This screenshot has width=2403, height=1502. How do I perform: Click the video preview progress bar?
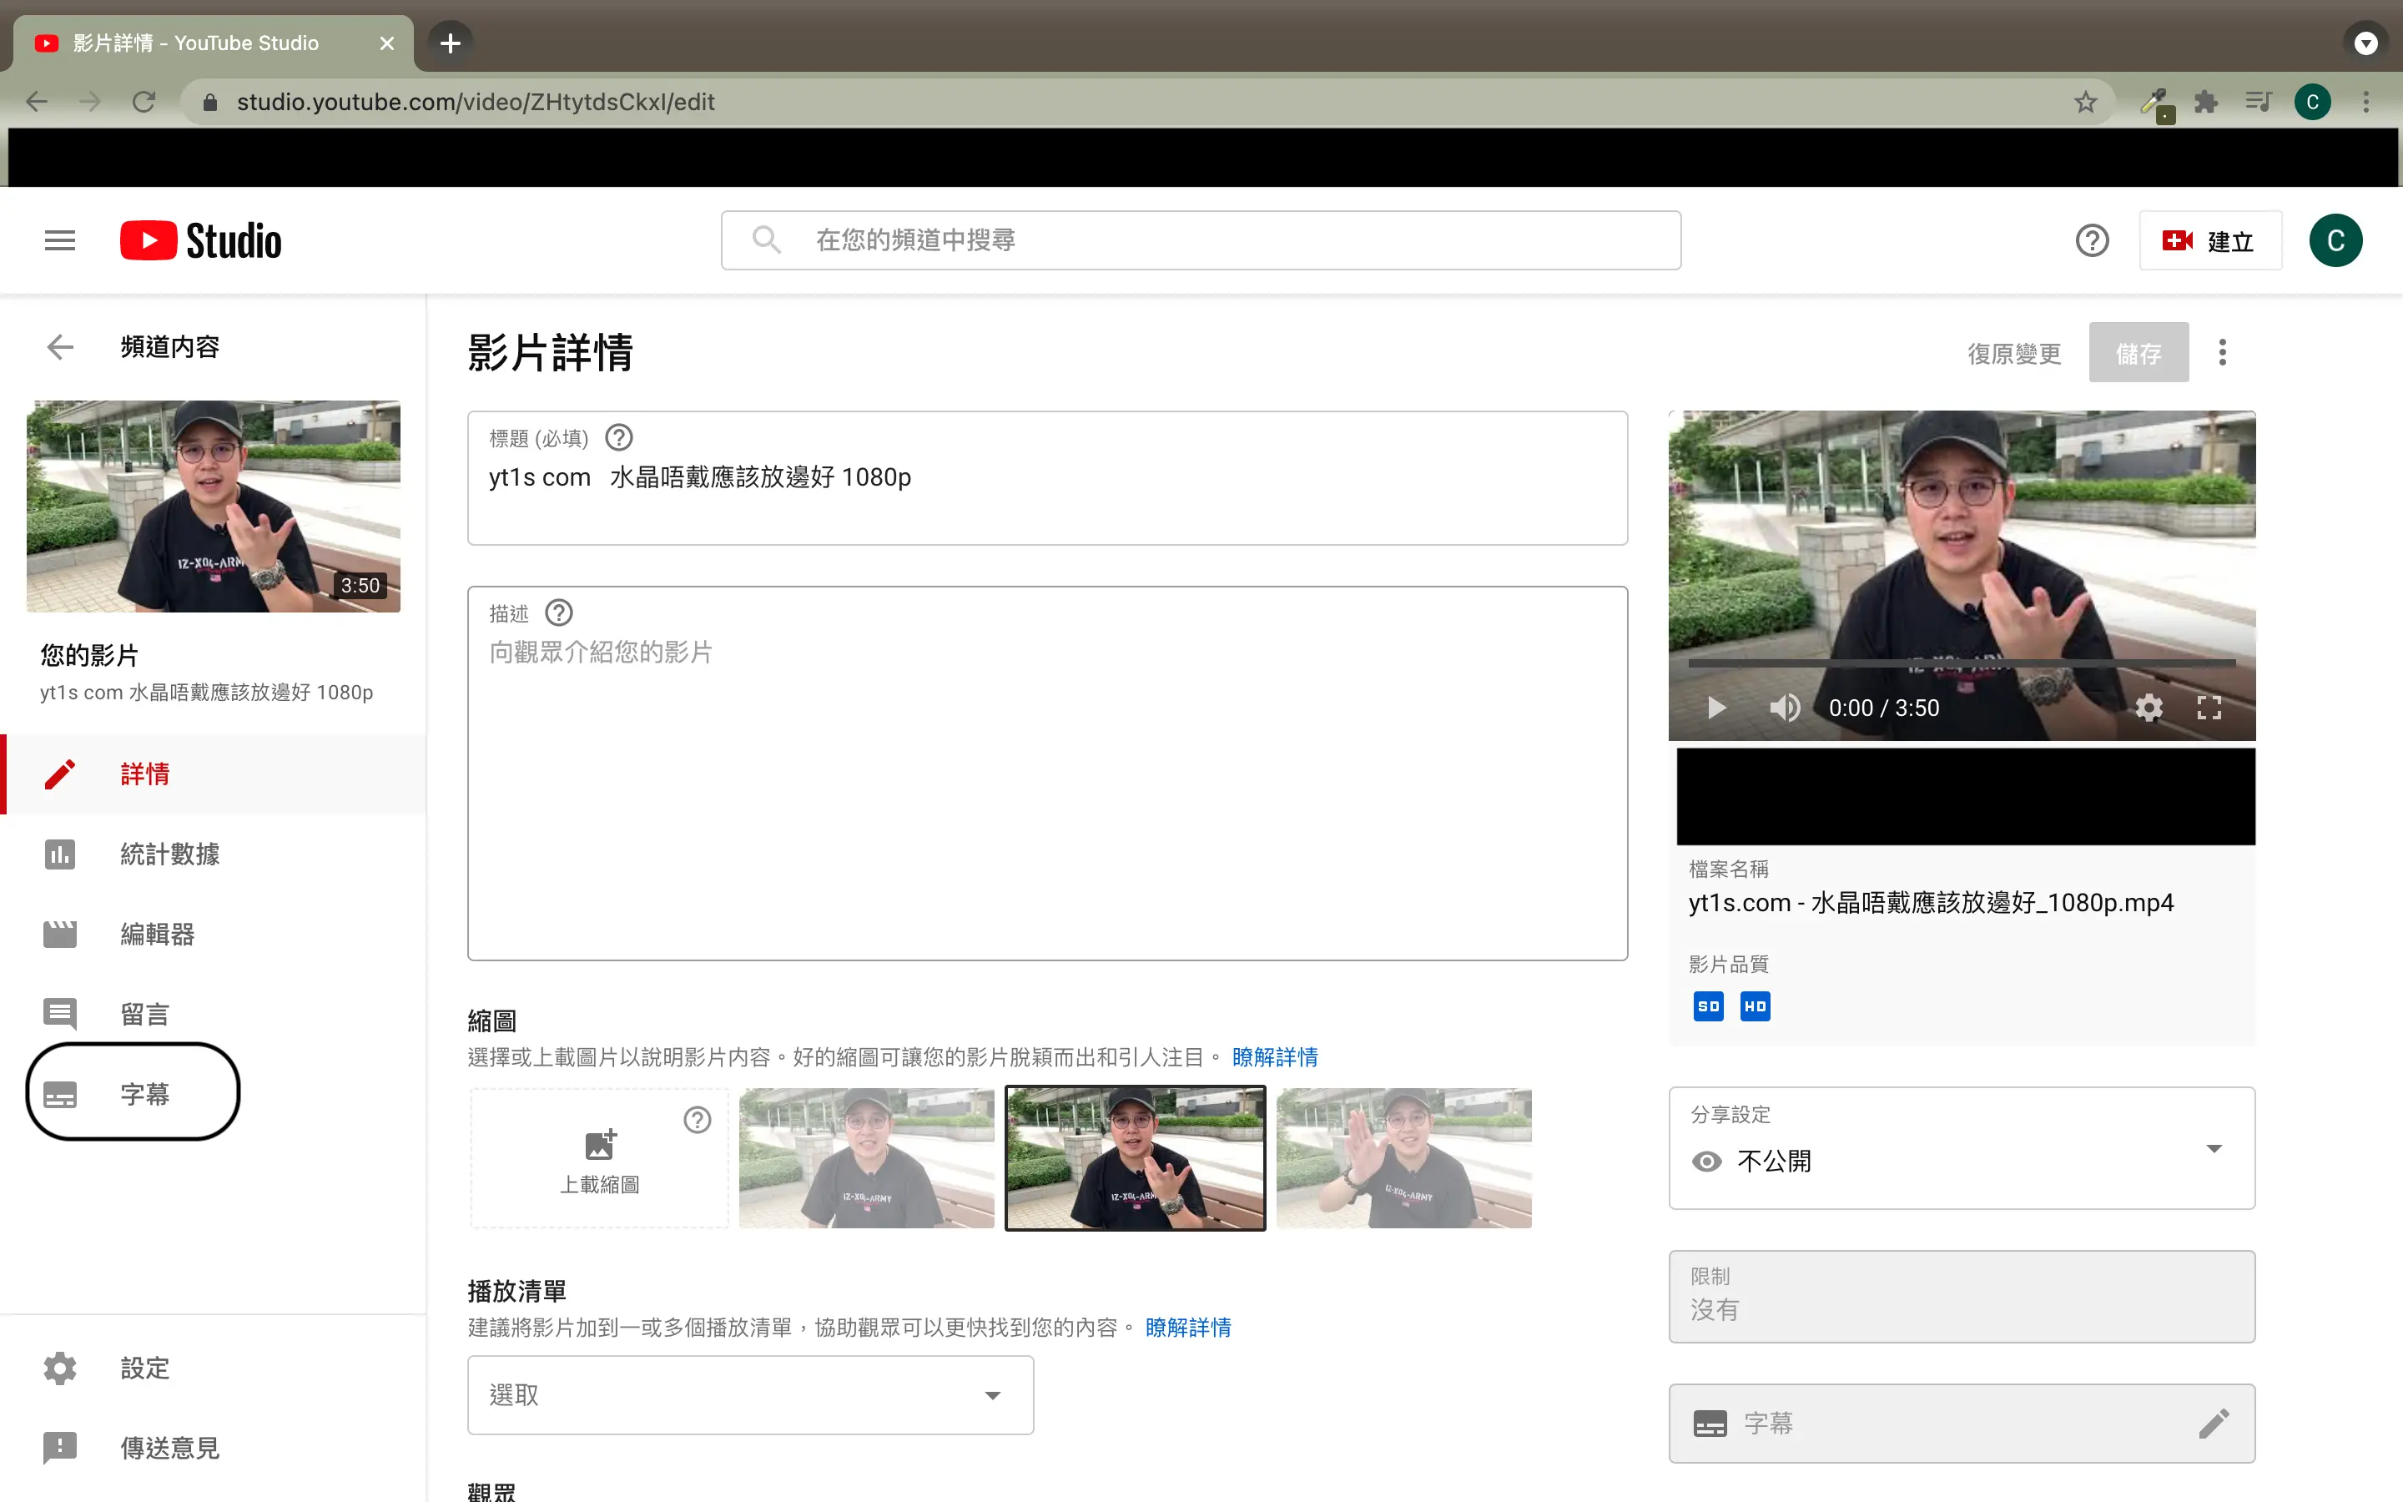tap(1961, 663)
